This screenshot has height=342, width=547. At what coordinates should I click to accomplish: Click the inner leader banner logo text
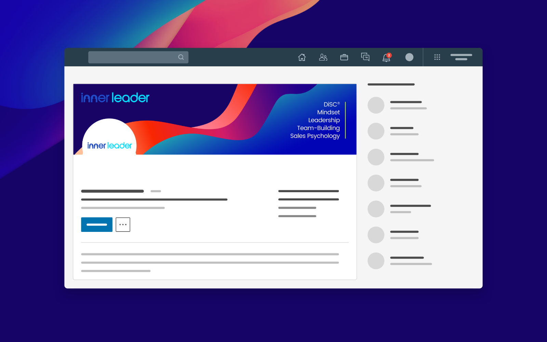coord(115,98)
